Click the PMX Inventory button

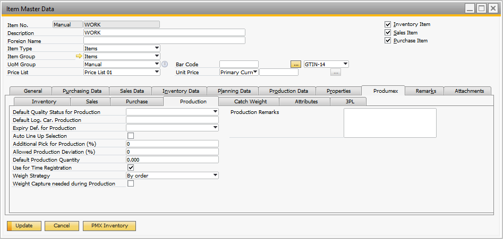click(x=109, y=226)
